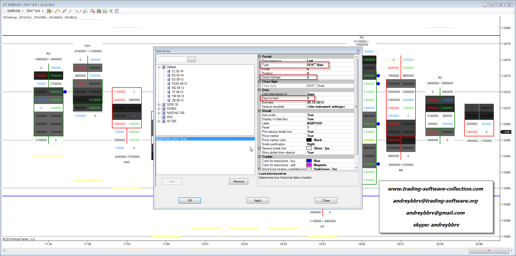This screenshot has height=256, width=516.
Task: Expand the FOREX instrument list
Action: (x=159, y=109)
